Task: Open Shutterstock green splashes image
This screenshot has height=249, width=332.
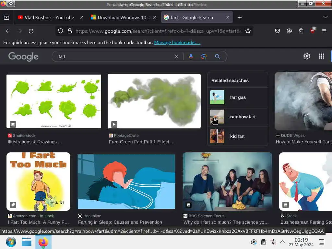Action: [54, 101]
